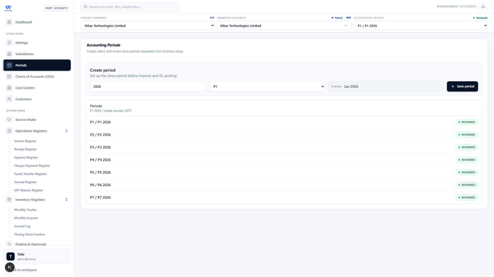Select the P3 / P3 2026 period row
Screen dimensions: 494x277
(284, 147)
